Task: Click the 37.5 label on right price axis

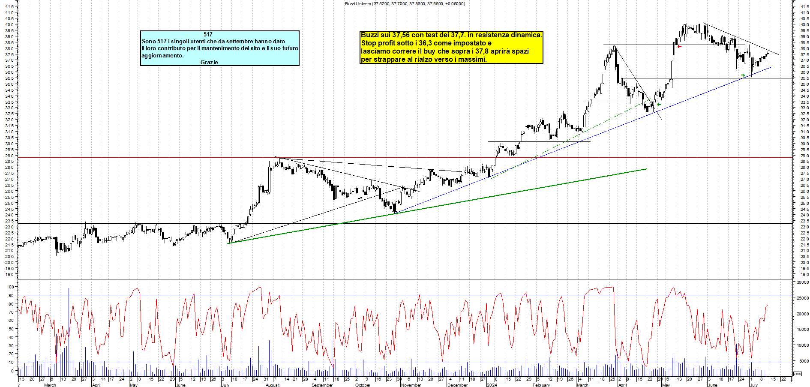Action: coord(804,54)
